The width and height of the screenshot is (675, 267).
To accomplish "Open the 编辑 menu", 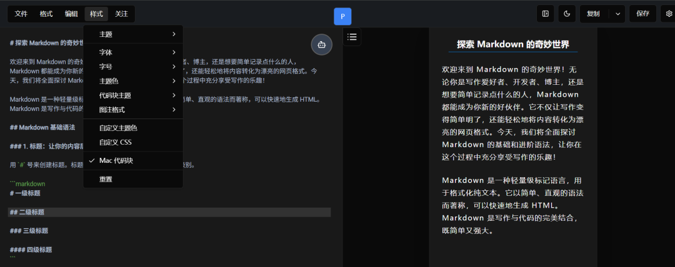I will tap(71, 14).
